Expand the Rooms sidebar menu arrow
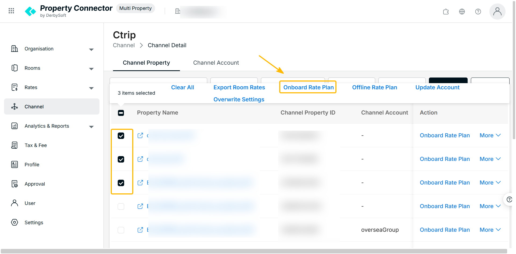 click(91, 69)
